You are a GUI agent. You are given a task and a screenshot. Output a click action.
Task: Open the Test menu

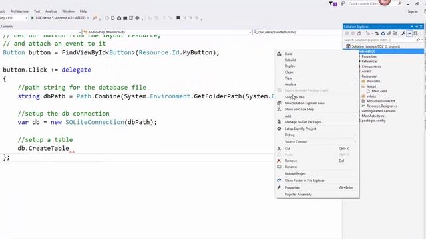pyautogui.click(x=37, y=11)
